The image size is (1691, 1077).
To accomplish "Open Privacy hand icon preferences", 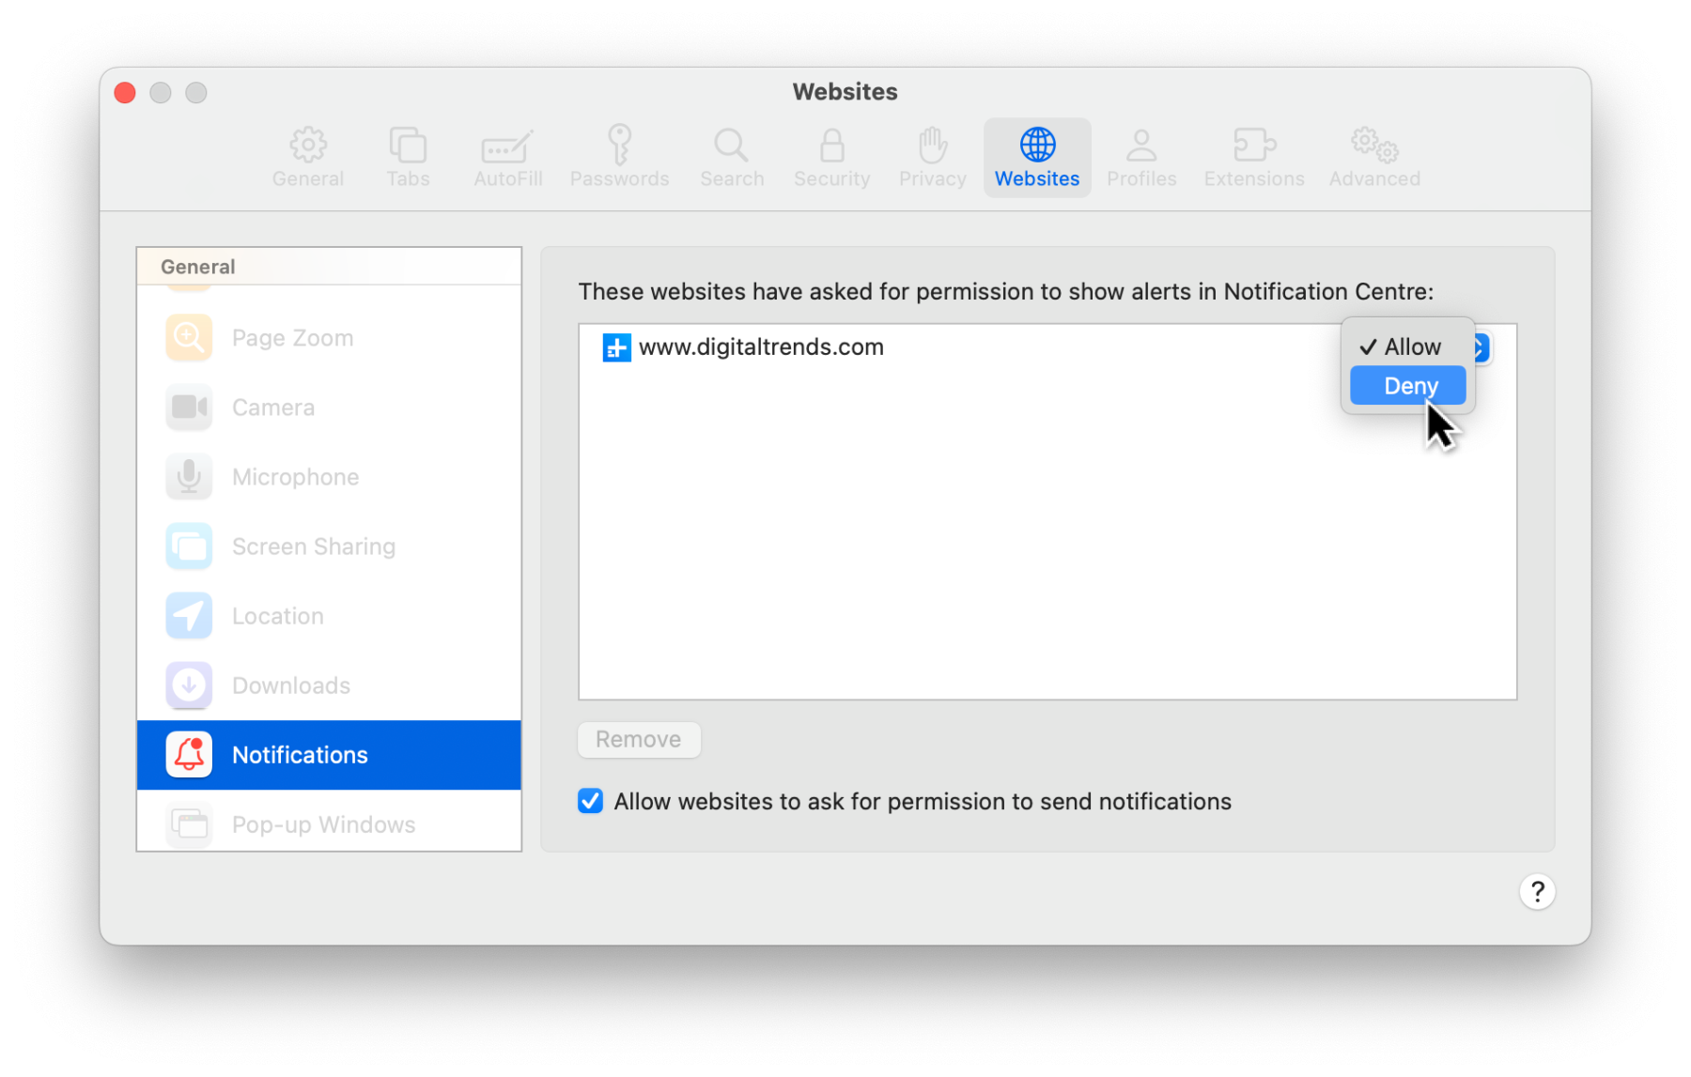I will click(x=932, y=157).
